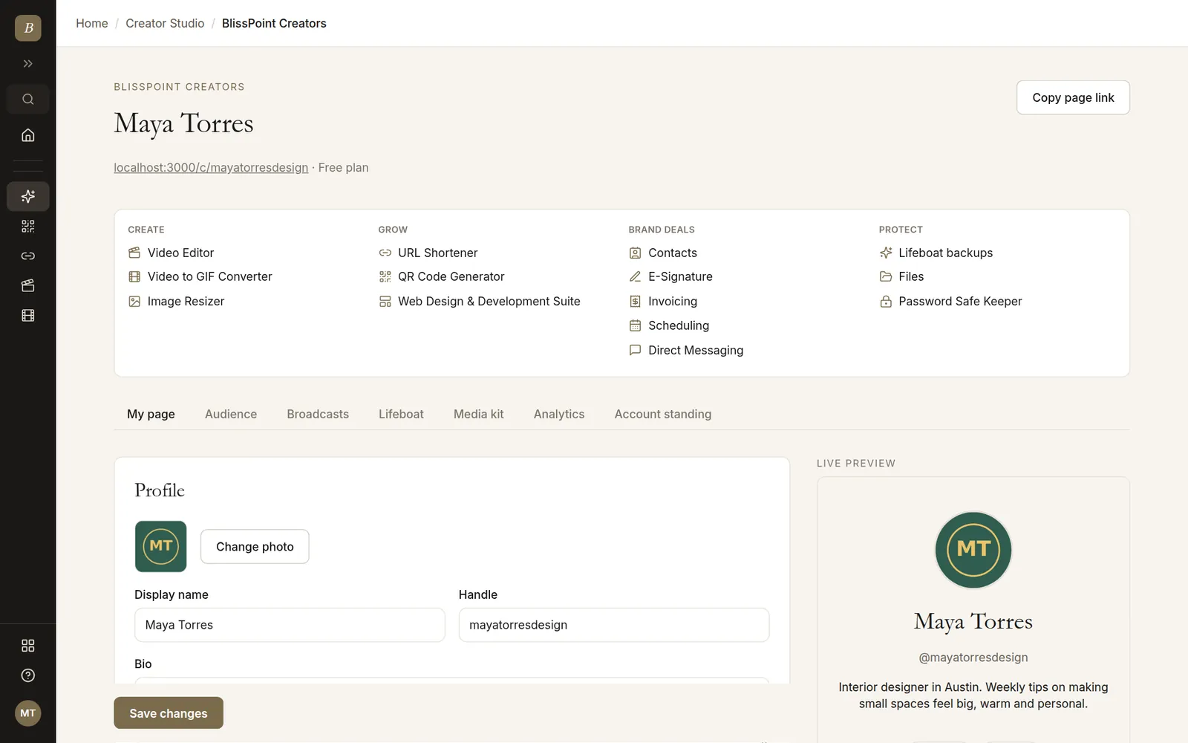Click Save changes button

point(169,713)
